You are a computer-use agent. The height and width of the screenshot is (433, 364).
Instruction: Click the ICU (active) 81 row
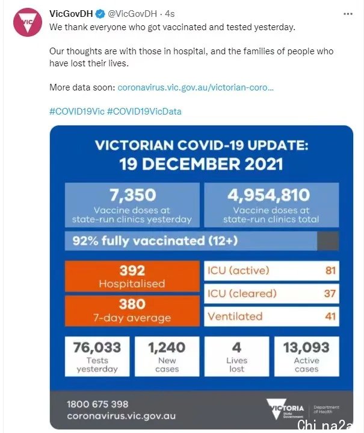pos(271,271)
